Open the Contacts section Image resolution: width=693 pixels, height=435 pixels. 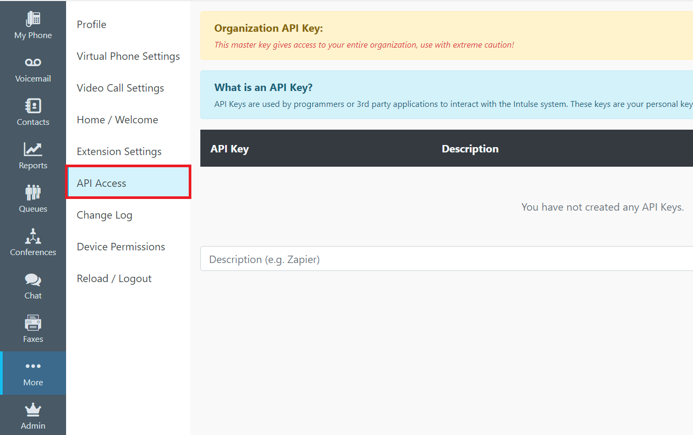(33, 111)
